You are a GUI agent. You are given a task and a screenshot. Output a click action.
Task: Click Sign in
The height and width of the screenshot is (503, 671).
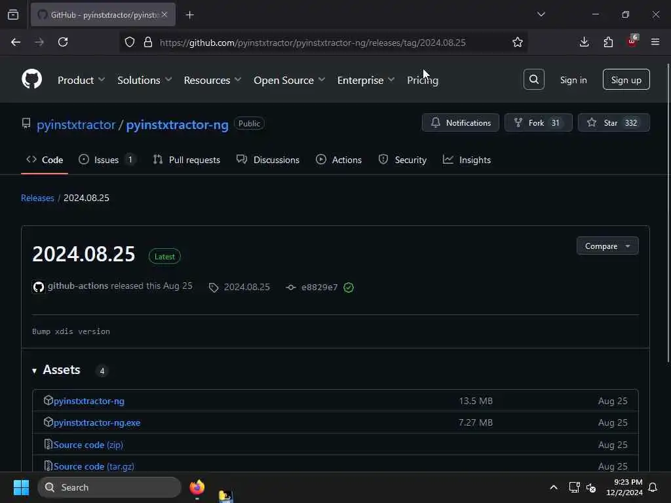pos(573,80)
